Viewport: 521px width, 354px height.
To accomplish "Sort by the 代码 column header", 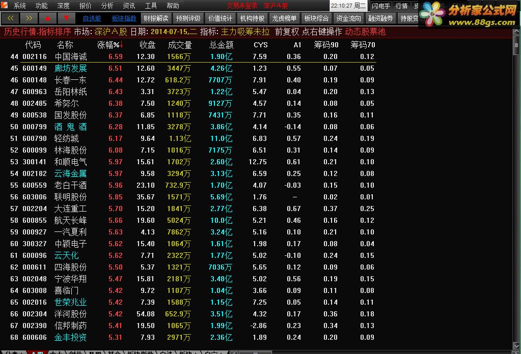I will pyautogui.click(x=33, y=45).
